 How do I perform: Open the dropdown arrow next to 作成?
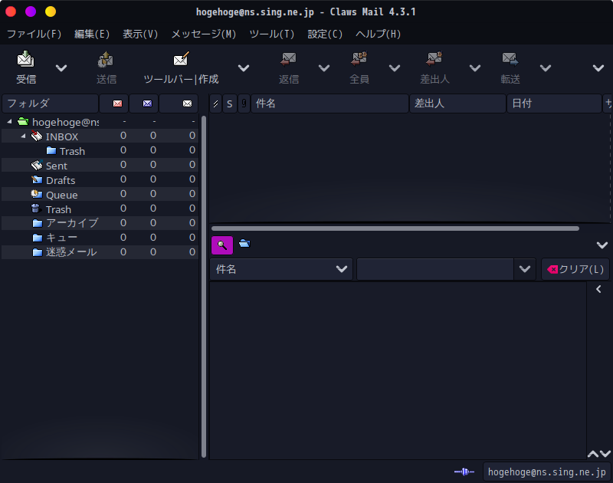[x=244, y=68]
